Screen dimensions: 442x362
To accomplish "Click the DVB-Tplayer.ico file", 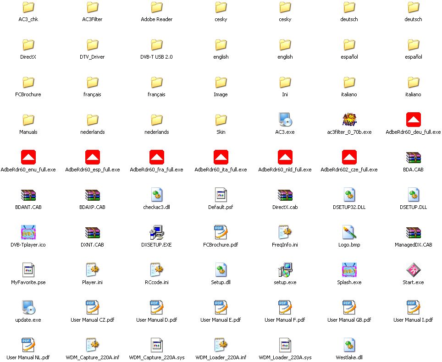I will click(x=28, y=233).
